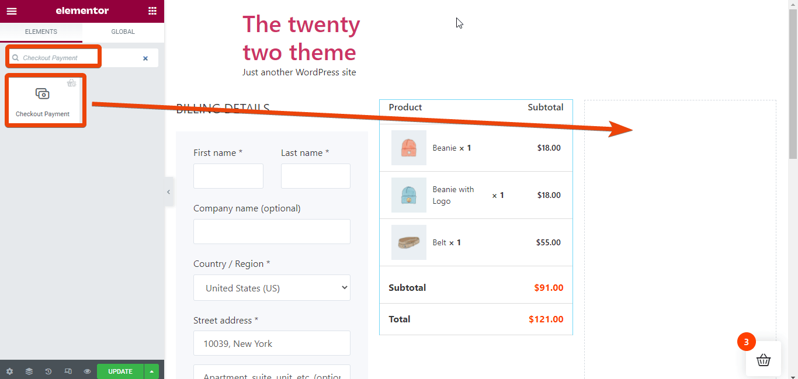798x379 pixels.
Task: Open Elementor settings via the gear icon
Action: click(x=9, y=371)
